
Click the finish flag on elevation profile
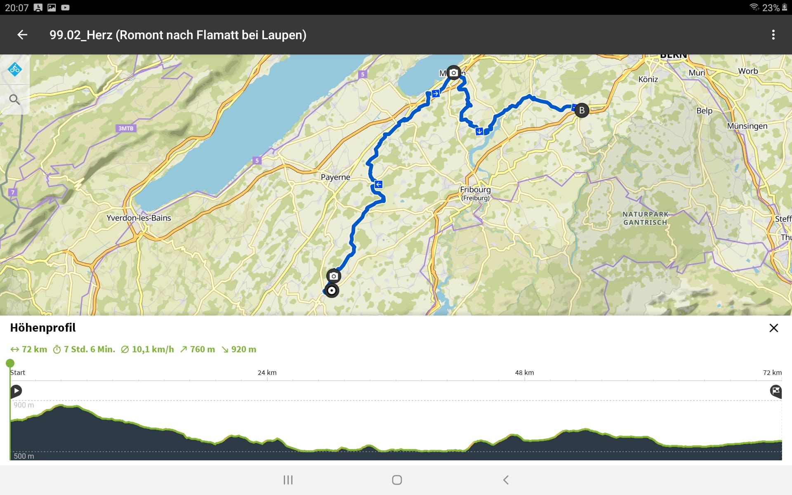click(x=775, y=391)
